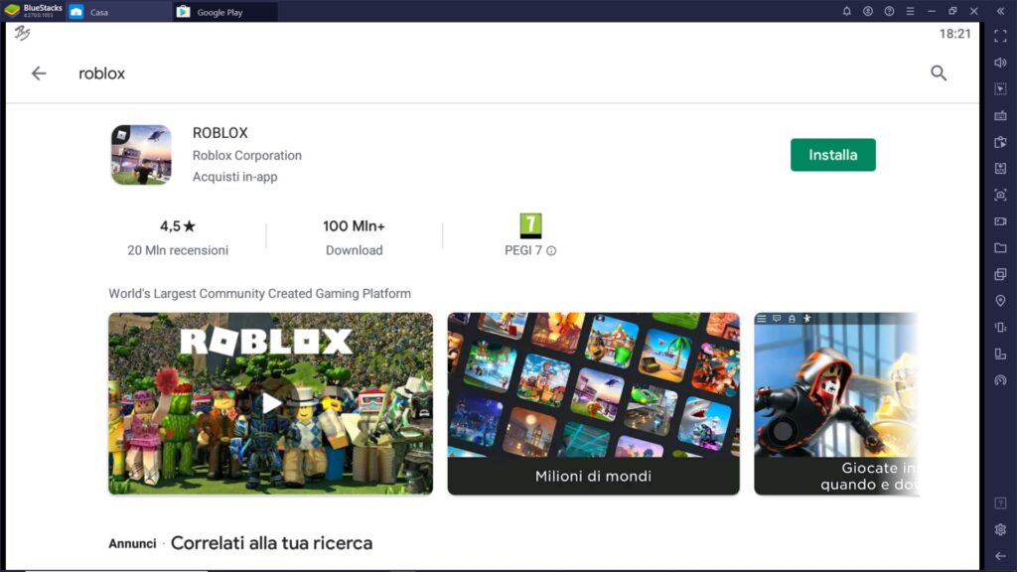
Task: Go back using the Play Store back arrow
Action: [37, 72]
